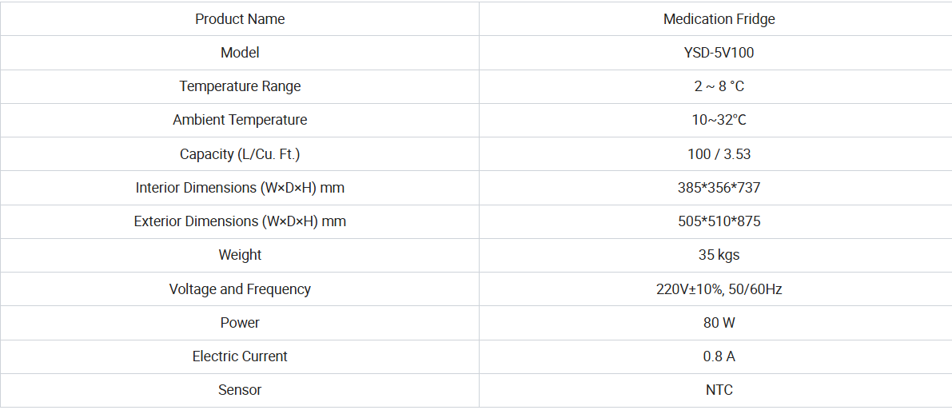Click the 35 kgs weight value
The width and height of the screenshot is (952, 410).
[x=719, y=255]
